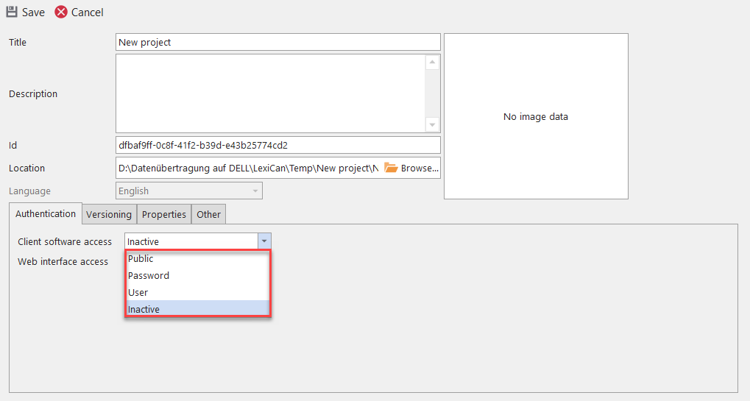Click the Browse folder icon
Screen dimensions: 750x401
[391, 168]
